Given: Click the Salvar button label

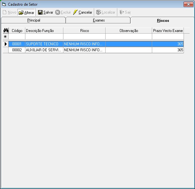Looking at the screenshot, I should 48,12.
